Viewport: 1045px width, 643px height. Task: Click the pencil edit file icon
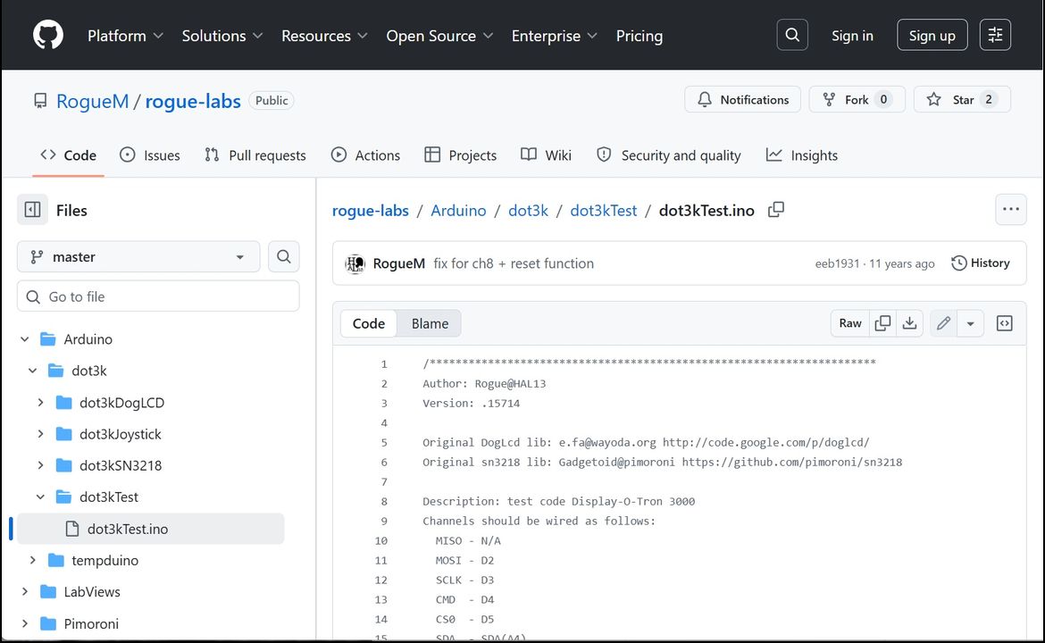(x=943, y=323)
